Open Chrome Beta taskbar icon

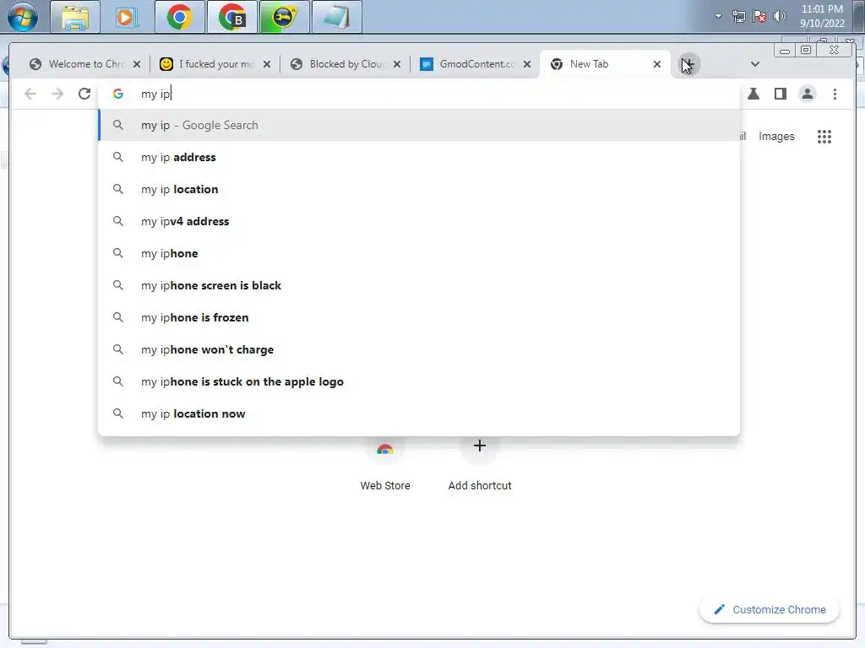click(232, 17)
